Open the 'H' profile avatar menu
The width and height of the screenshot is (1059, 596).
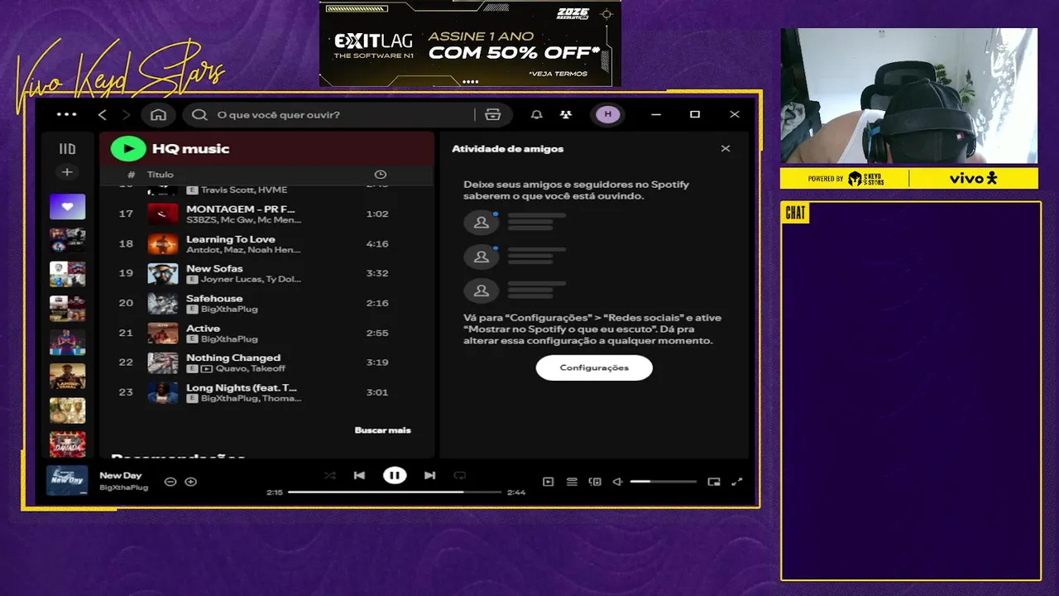click(608, 114)
